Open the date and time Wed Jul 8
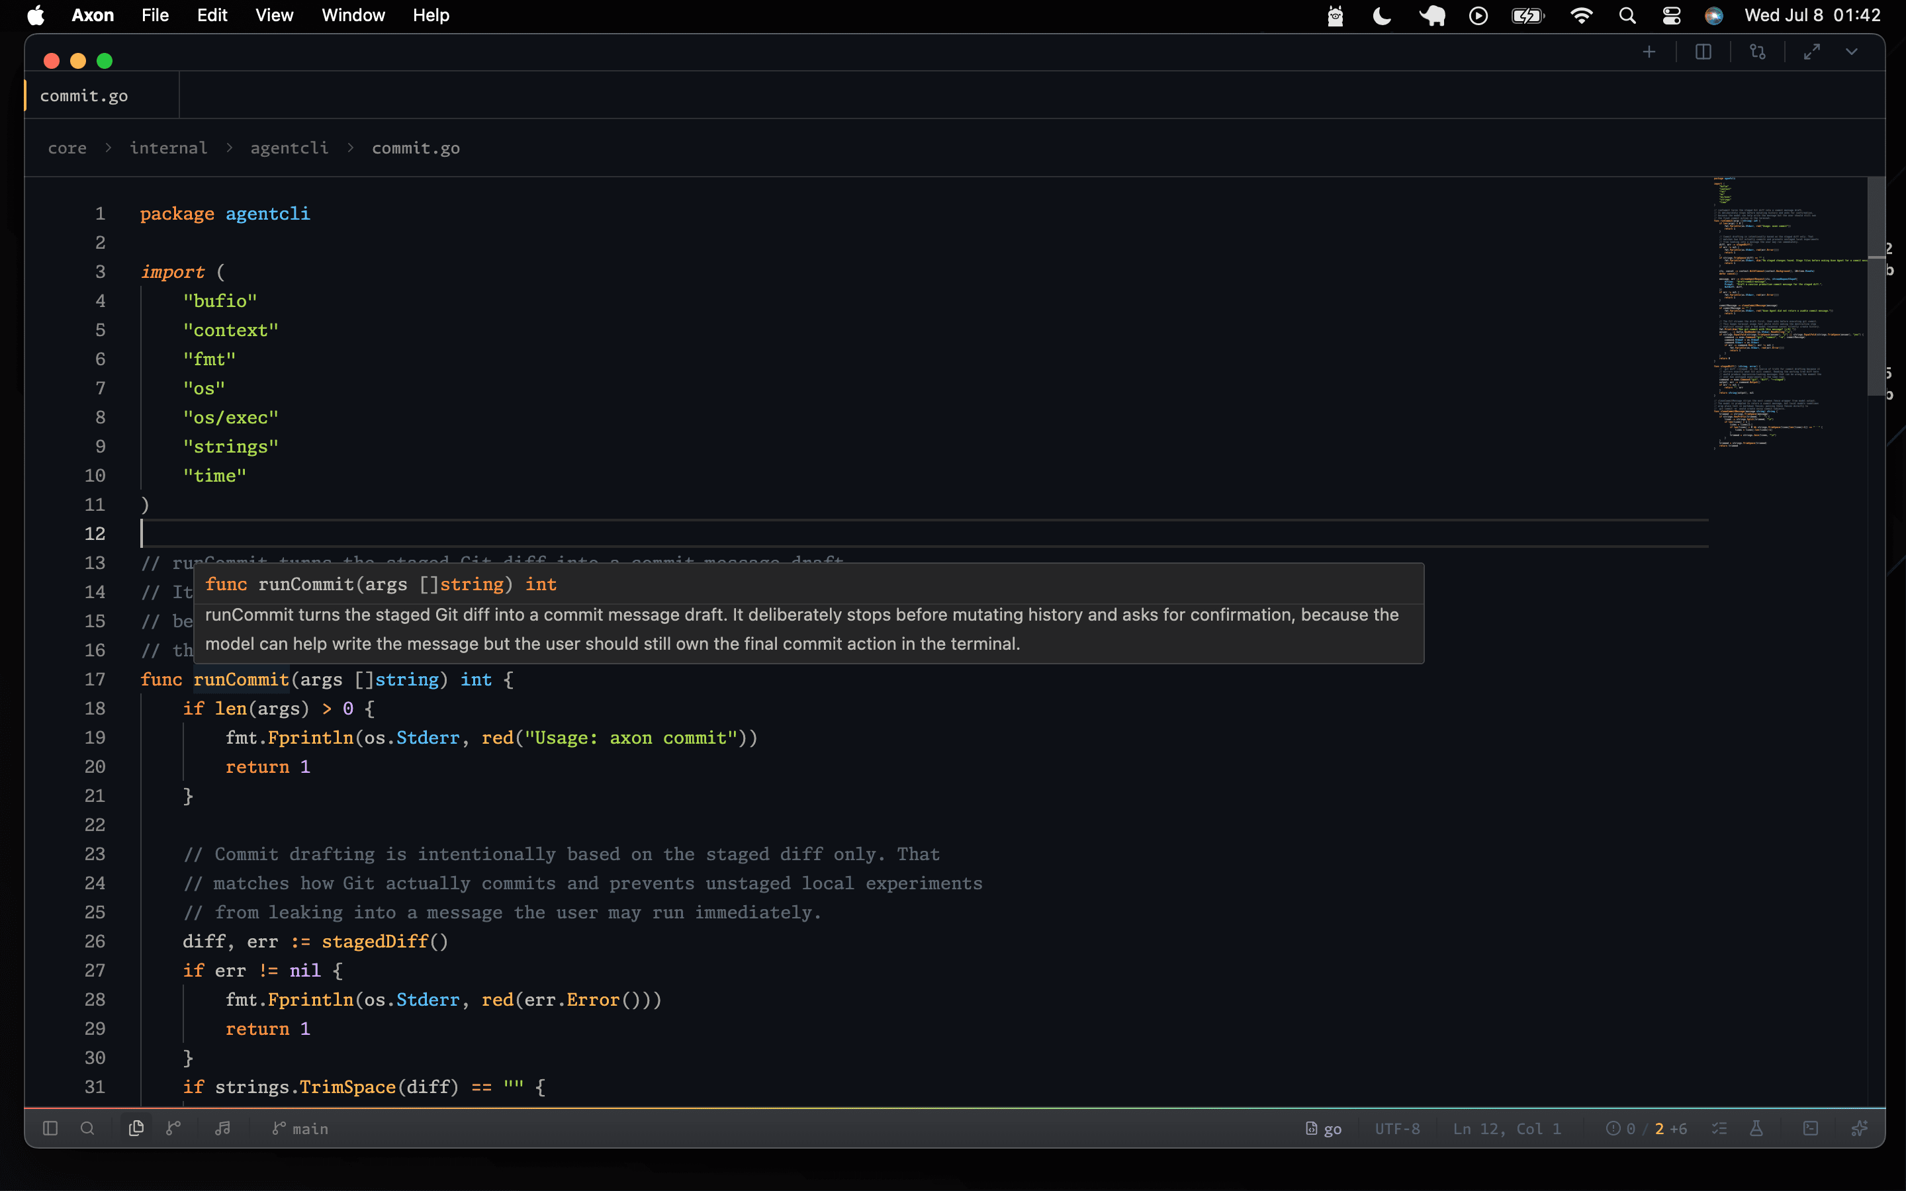 [1812, 15]
